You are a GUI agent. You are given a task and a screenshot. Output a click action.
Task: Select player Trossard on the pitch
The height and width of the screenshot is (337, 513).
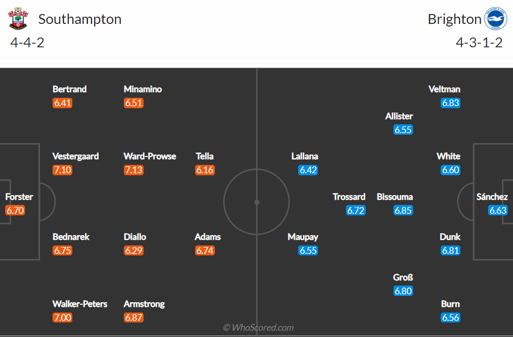(x=349, y=197)
